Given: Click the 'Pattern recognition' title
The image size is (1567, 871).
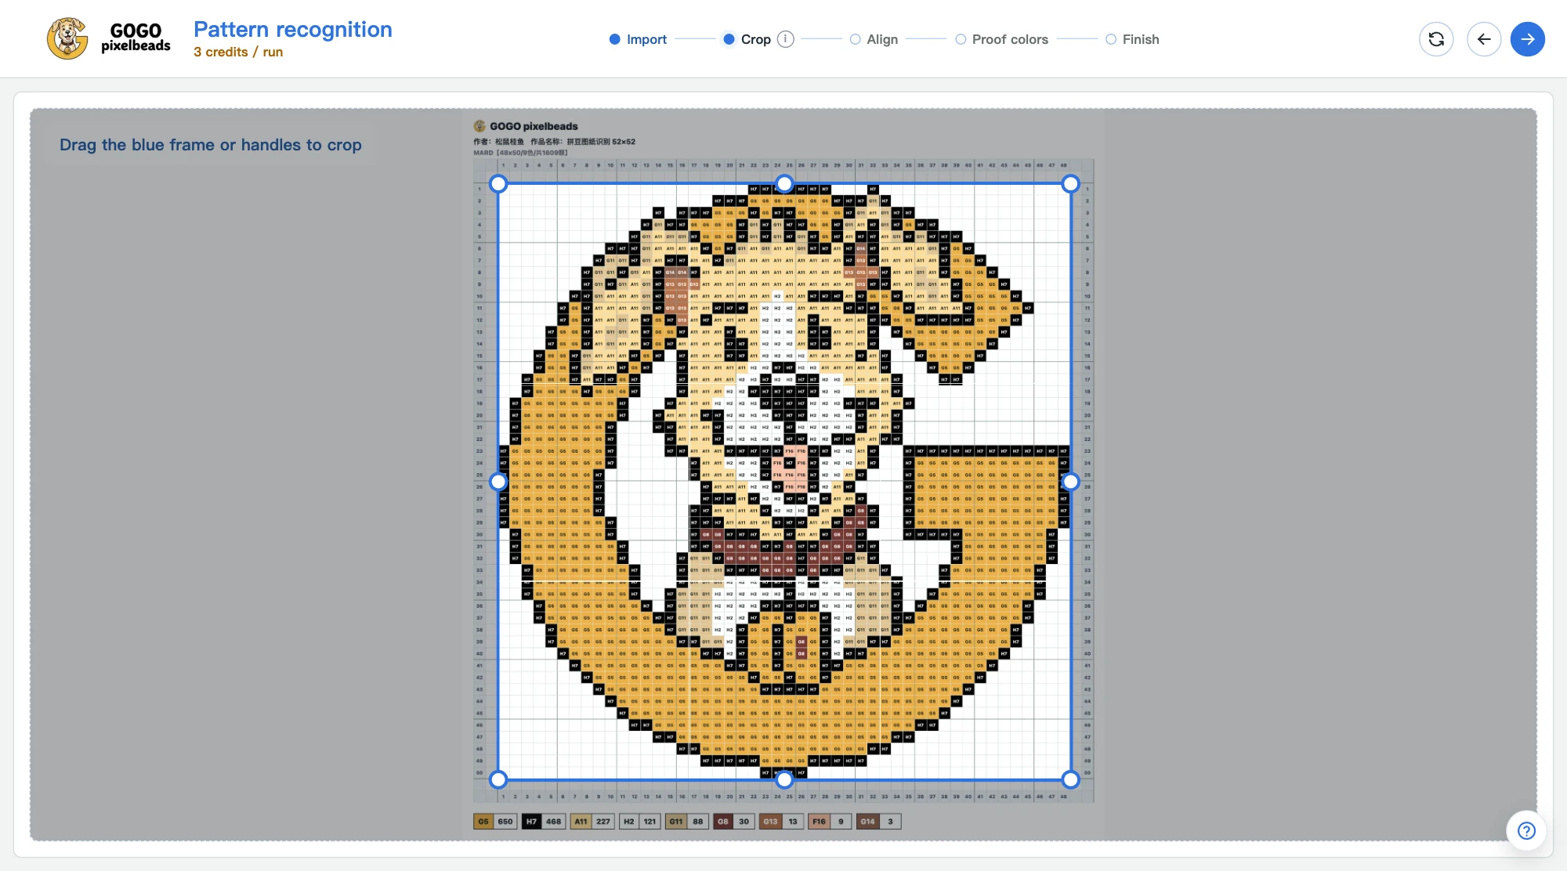Looking at the screenshot, I should coord(293,29).
